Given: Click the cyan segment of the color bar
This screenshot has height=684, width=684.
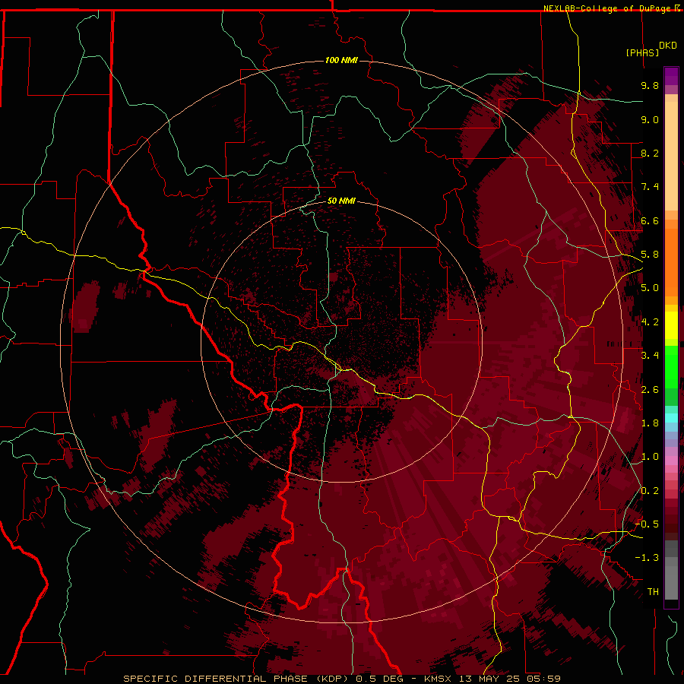Looking at the screenshot, I should tap(671, 418).
